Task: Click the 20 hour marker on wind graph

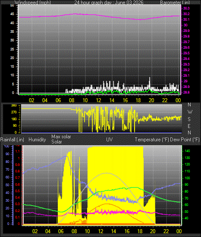Action: click(151, 100)
